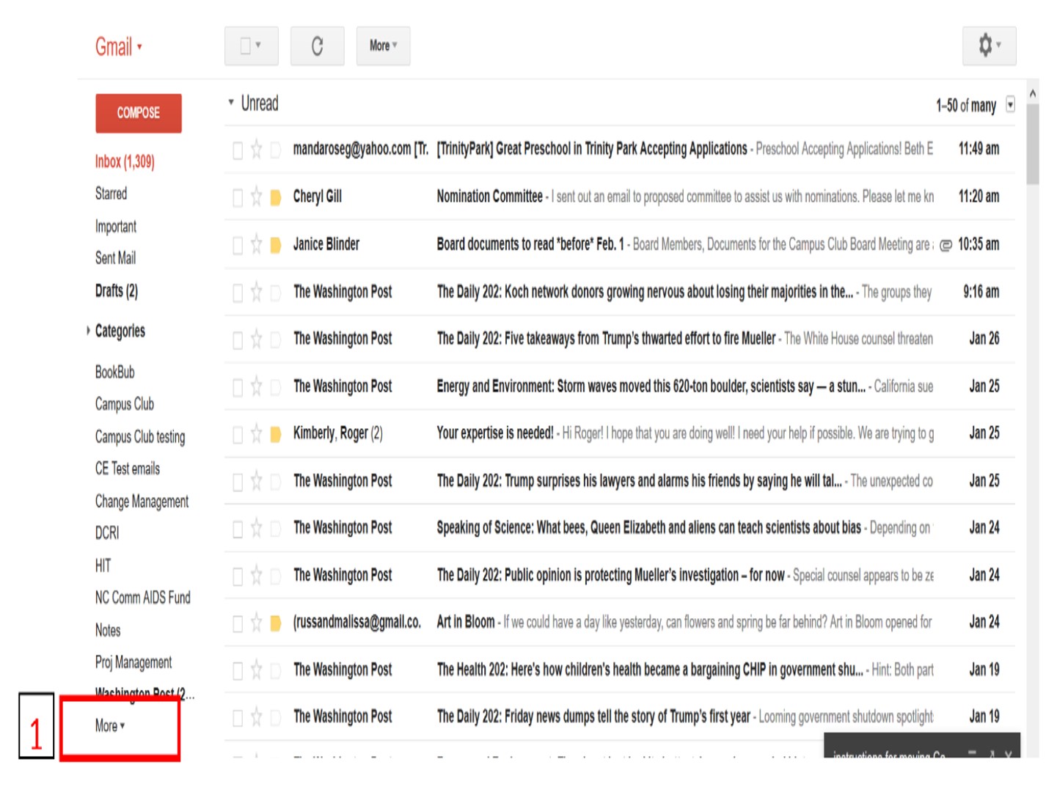
Task: Minimize the instructions compose popup
Action: 972,752
